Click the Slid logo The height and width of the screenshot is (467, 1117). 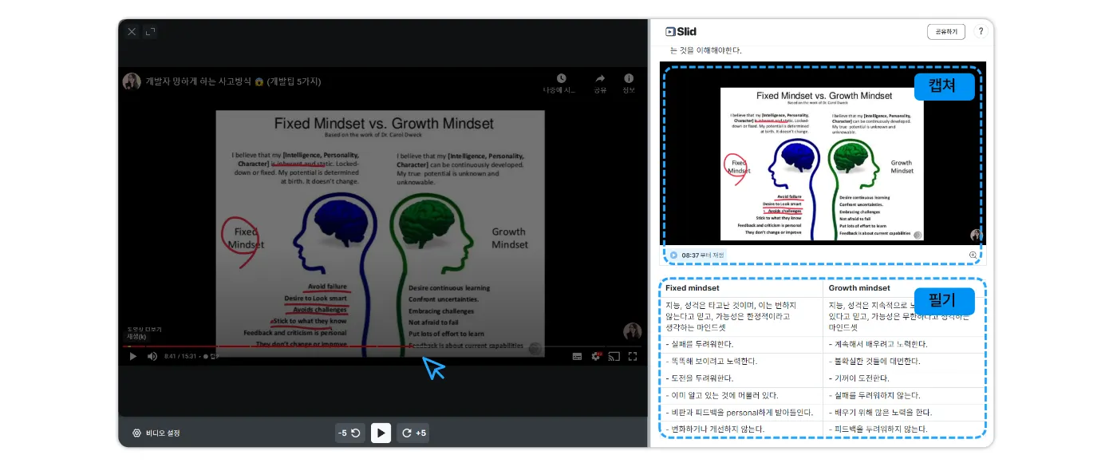point(681,32)
